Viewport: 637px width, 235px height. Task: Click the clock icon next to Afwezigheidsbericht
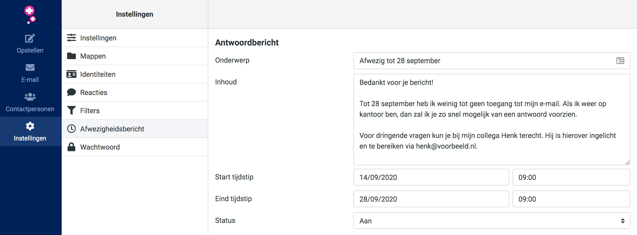click(x=71, y=129)
